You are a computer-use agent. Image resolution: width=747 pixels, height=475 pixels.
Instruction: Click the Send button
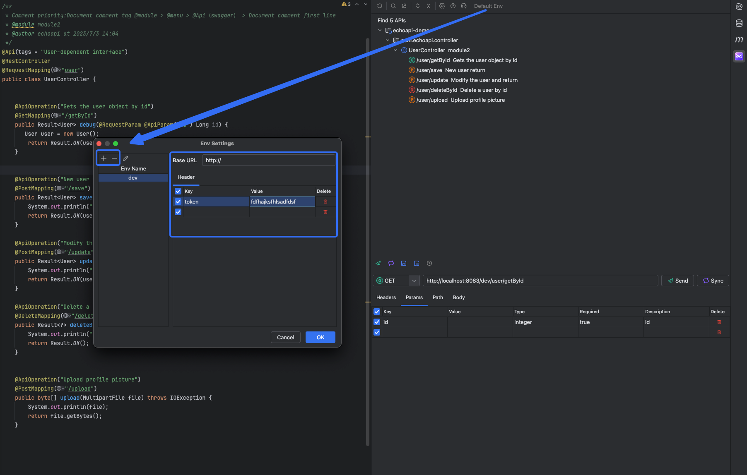[677, 281]
